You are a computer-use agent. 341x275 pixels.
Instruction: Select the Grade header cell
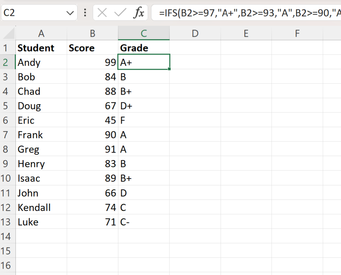[x=143, y=48]
